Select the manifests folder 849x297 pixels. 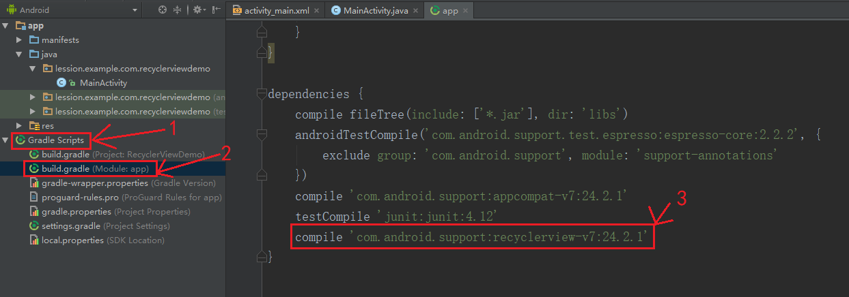tap(60, 40)
